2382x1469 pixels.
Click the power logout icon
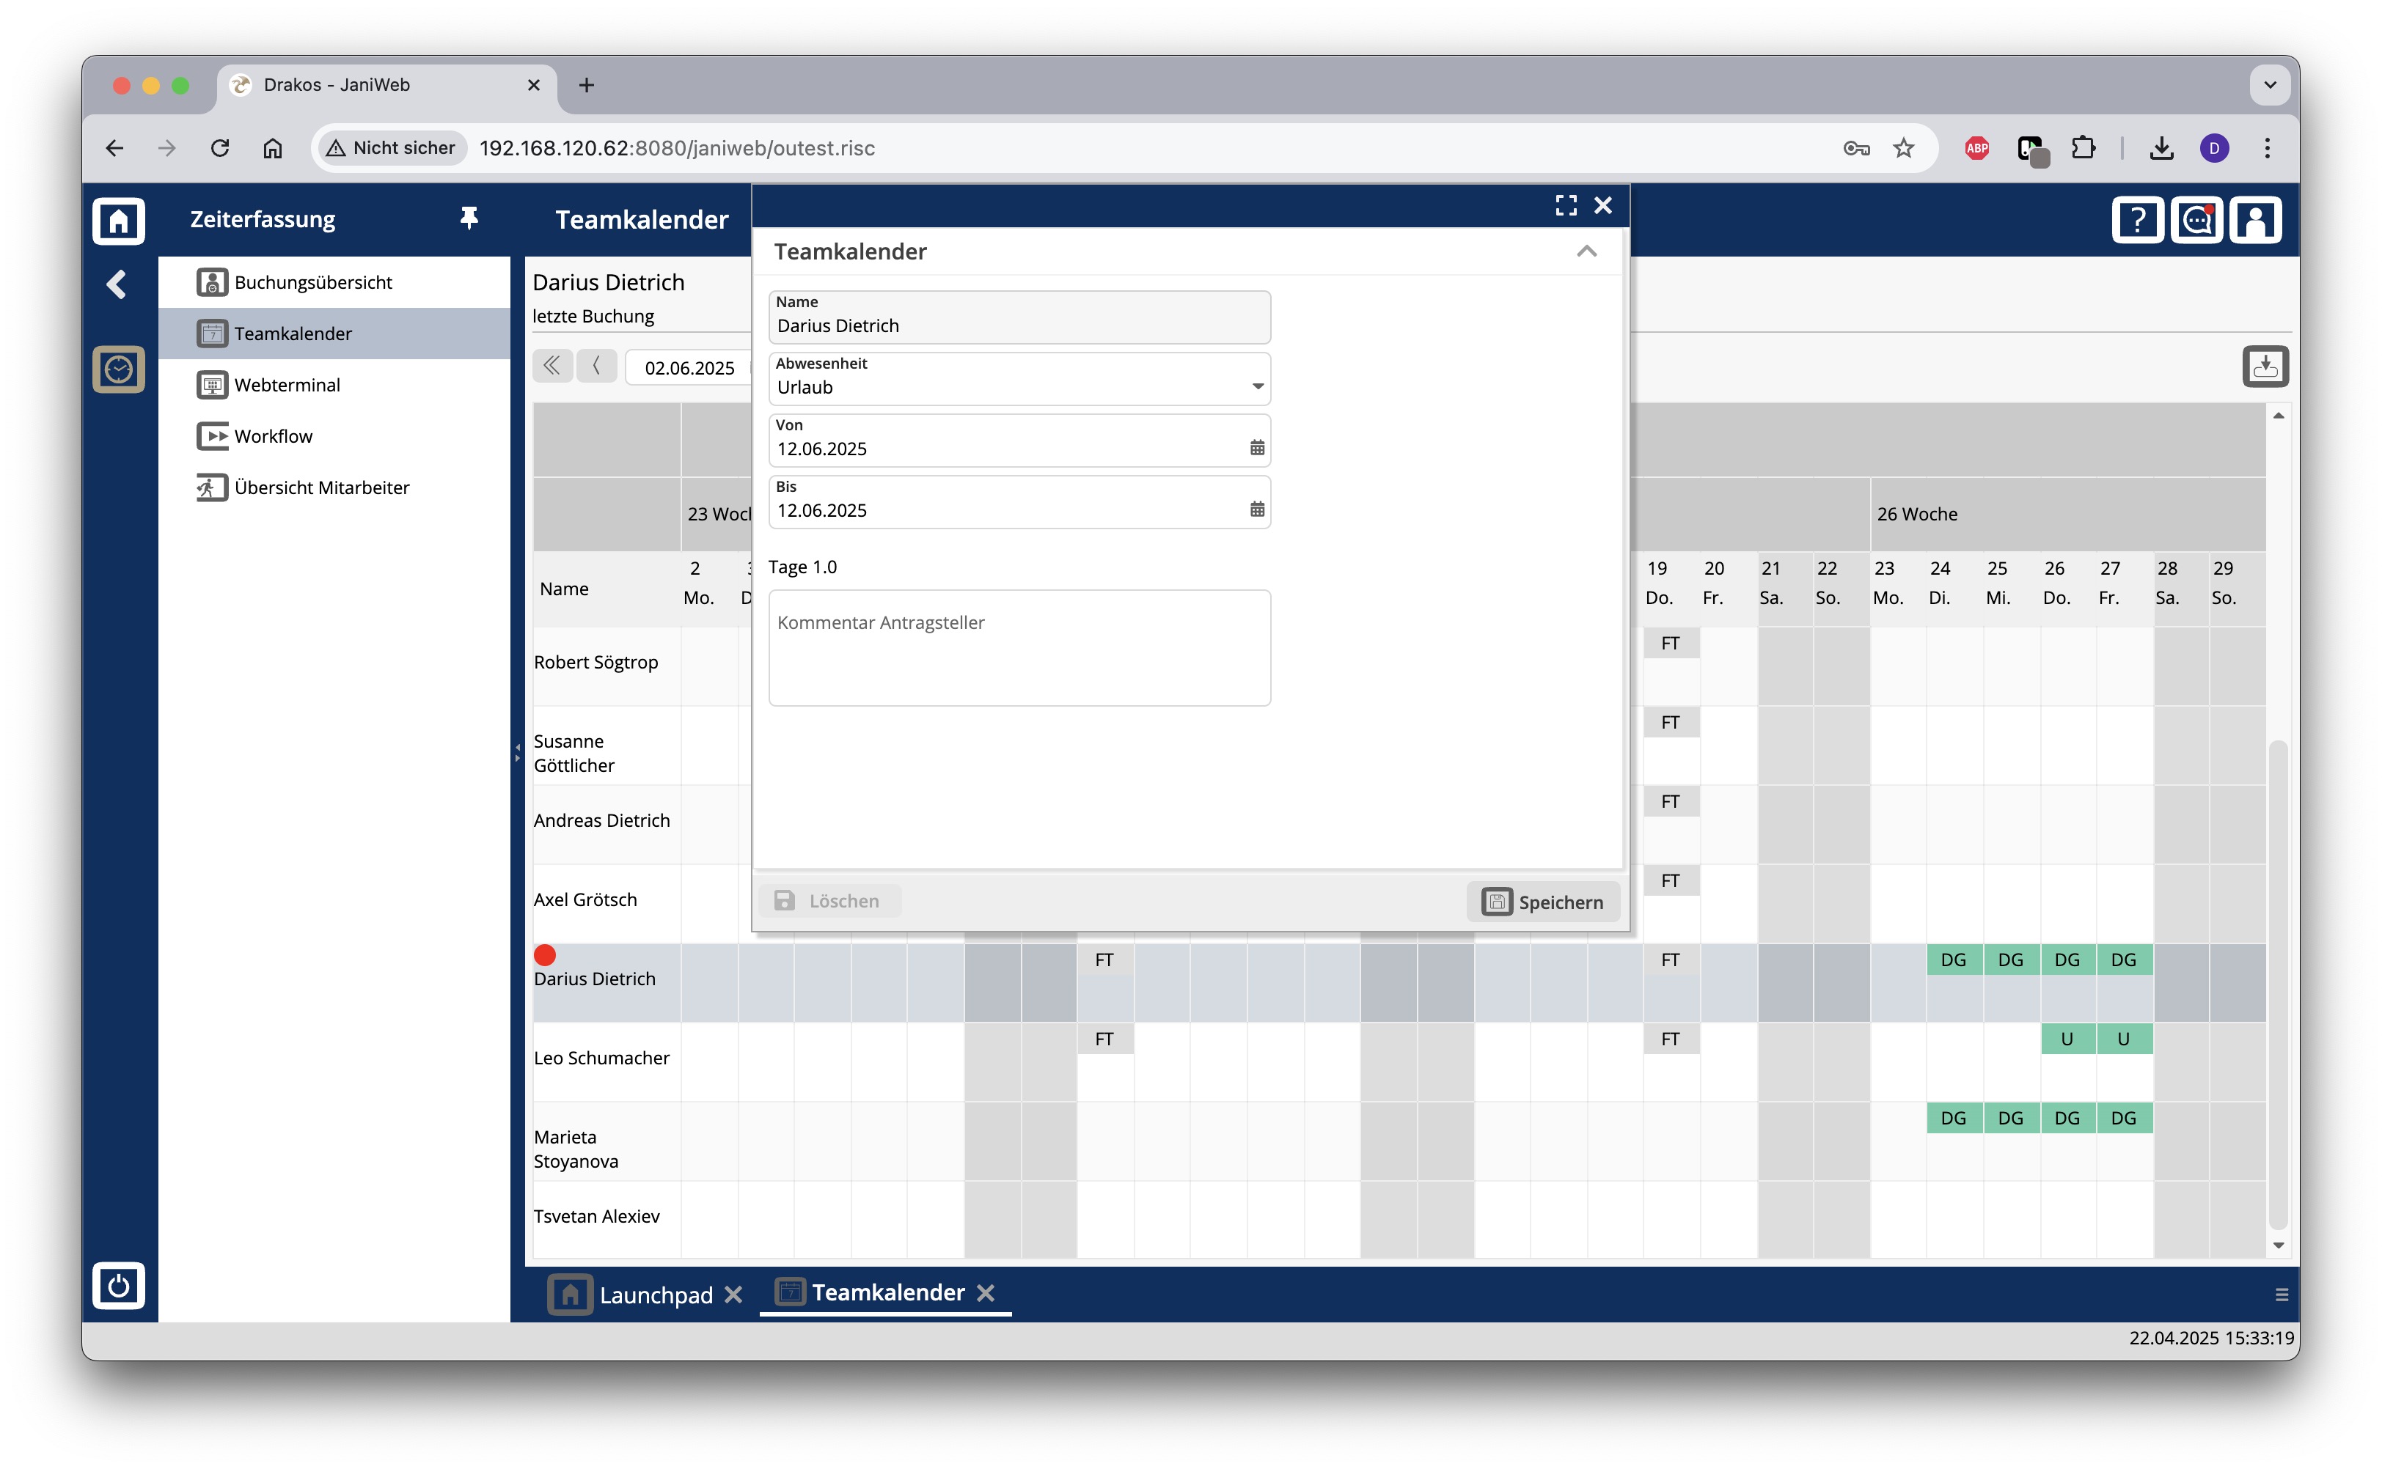(x=117, y=1286)
